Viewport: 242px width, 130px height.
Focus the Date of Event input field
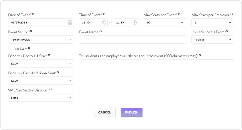click(x=41, y=22)
